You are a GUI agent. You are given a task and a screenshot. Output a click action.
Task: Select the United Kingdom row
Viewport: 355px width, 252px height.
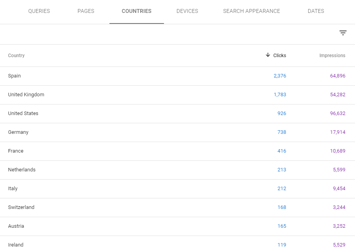(x=26, y=95)
